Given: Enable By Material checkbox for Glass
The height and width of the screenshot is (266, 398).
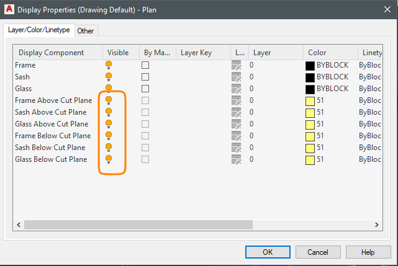Looking at the screenshot, I should pos(145,89).
